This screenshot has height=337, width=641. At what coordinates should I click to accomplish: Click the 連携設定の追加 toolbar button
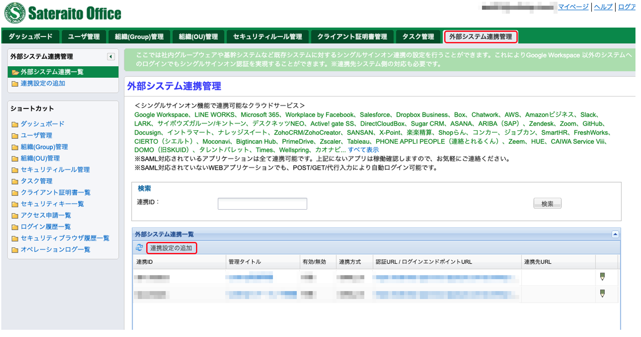pos(171,247)
